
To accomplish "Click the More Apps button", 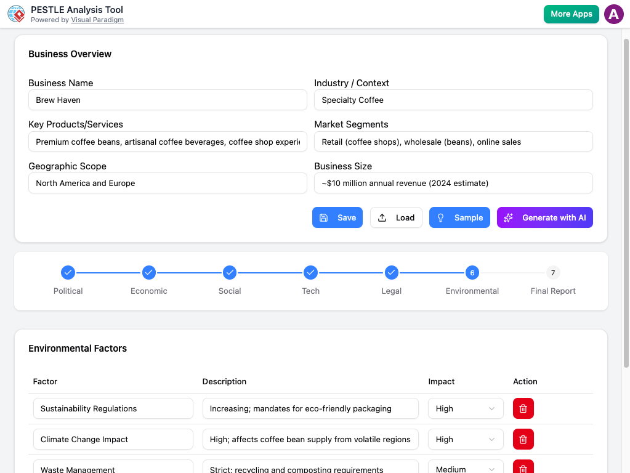I will 571,14.
